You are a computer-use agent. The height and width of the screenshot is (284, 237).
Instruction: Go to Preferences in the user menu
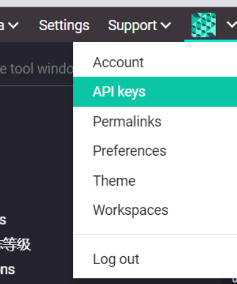click(155, 151)
